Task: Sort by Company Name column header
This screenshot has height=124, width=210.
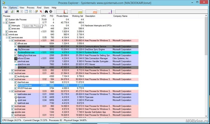Action: (125, 16)
